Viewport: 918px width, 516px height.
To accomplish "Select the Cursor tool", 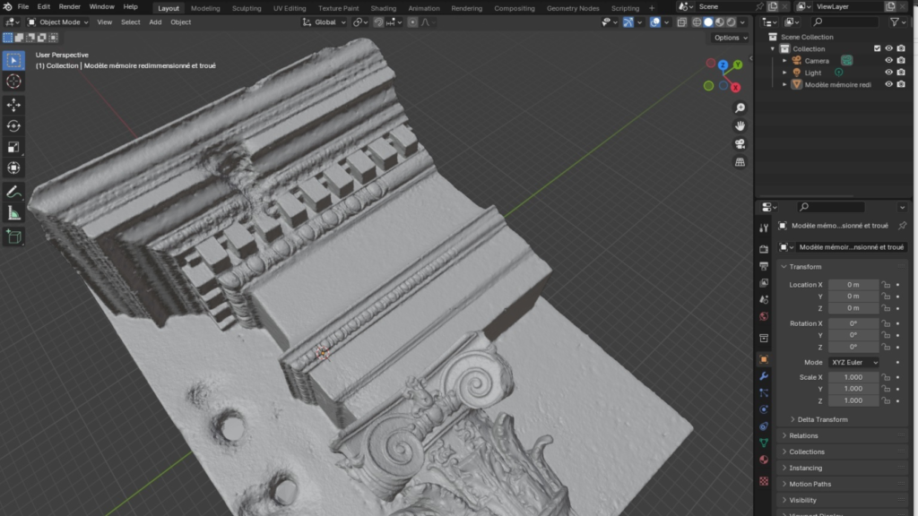I will pos(13,82).
